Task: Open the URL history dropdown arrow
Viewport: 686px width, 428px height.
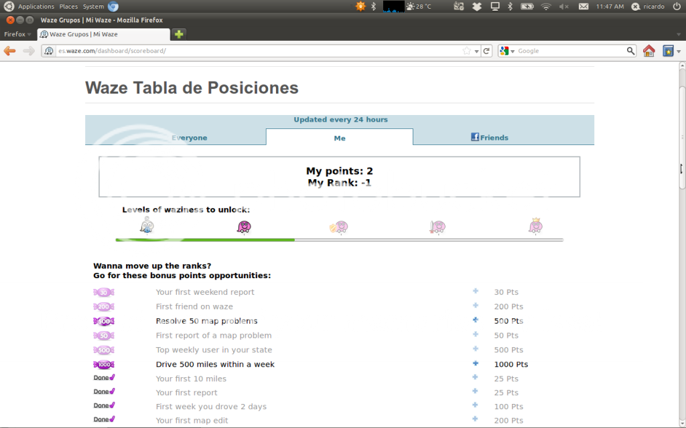Action: click(x=476, y=51)
